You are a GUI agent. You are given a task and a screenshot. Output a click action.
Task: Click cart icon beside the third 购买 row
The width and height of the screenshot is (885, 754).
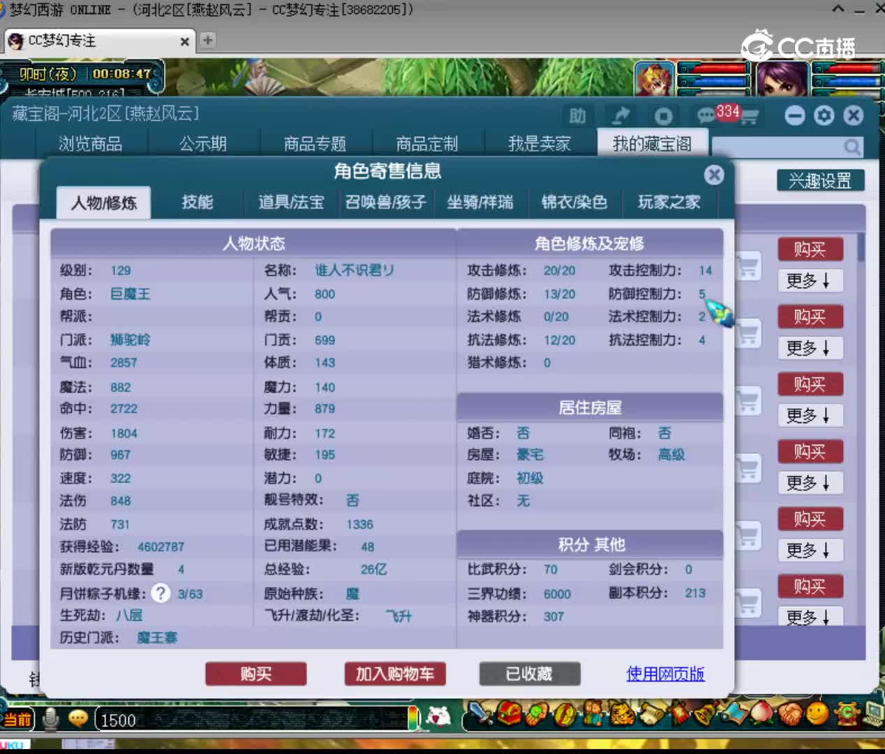tap(749, 401)
